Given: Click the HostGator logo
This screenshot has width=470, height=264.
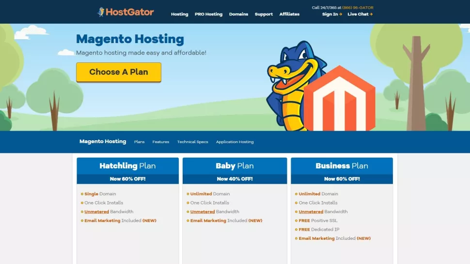Looking at the screenshot, I should (125, 12).
